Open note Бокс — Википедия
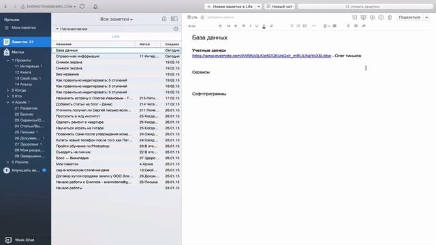 [116, 158]
